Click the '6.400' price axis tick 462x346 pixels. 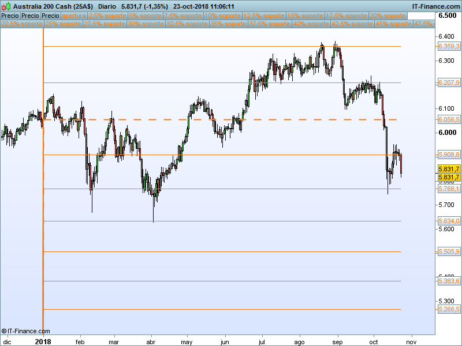click(x=446, y=36)
